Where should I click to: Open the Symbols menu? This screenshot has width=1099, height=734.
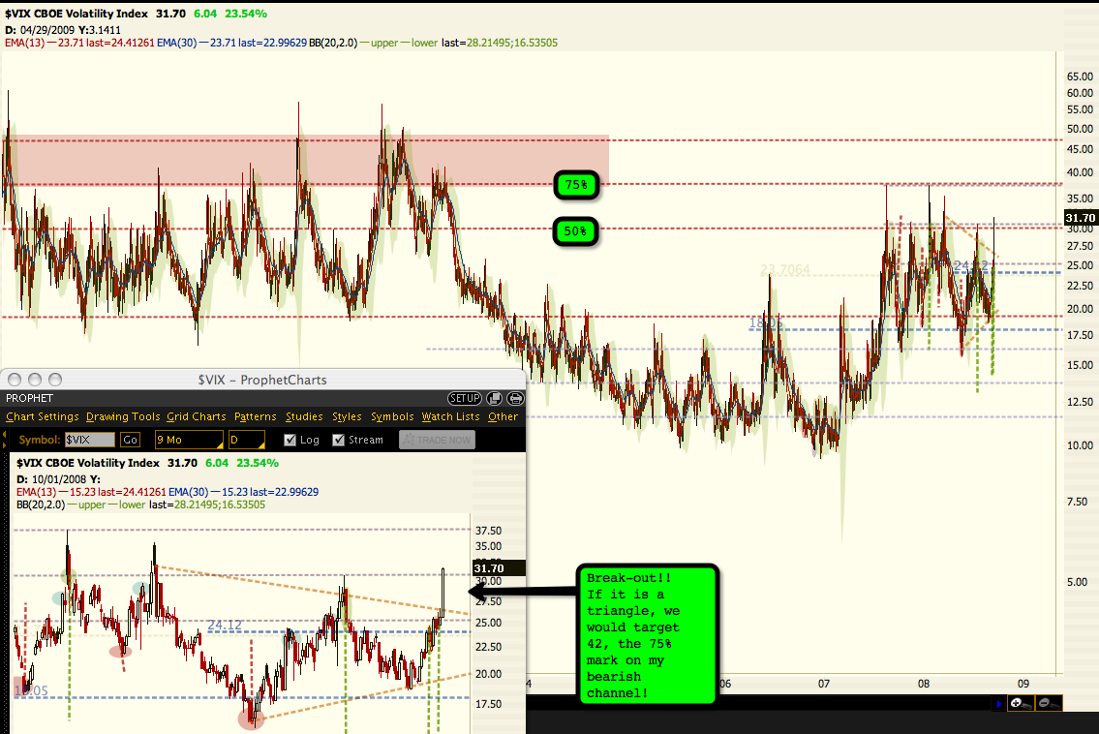click(x=392, y=416)
